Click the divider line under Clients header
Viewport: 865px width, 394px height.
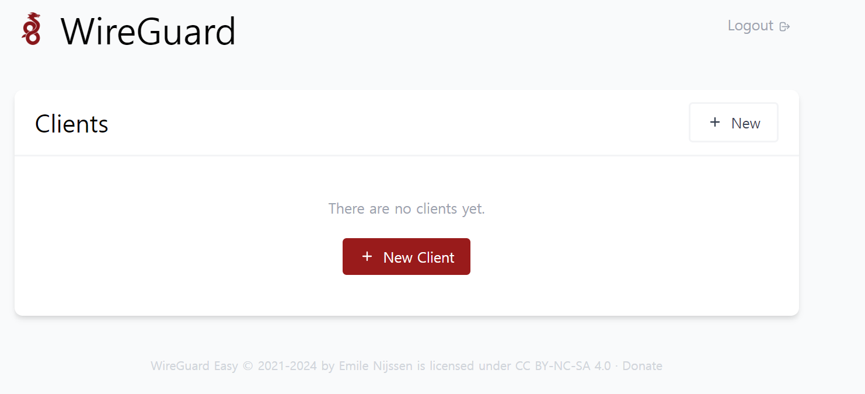(x=406, y=156)
